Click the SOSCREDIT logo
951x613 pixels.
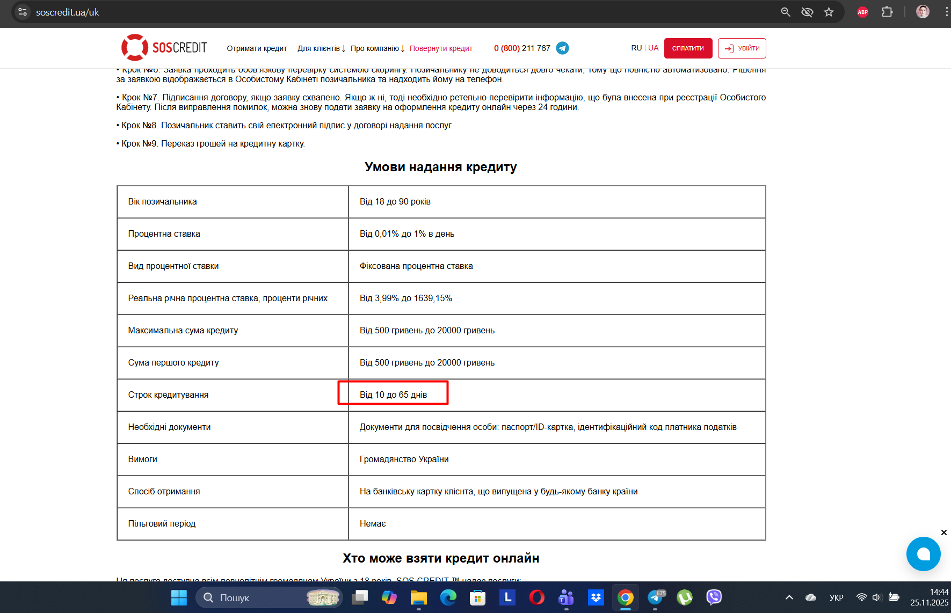tap(164, 48)
